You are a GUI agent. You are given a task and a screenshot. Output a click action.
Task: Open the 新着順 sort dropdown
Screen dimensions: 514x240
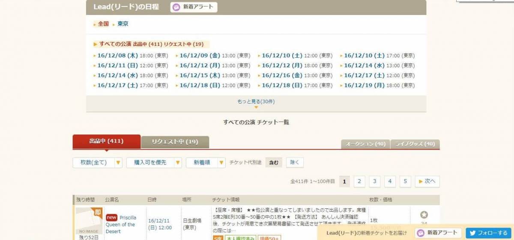[206, 163]
